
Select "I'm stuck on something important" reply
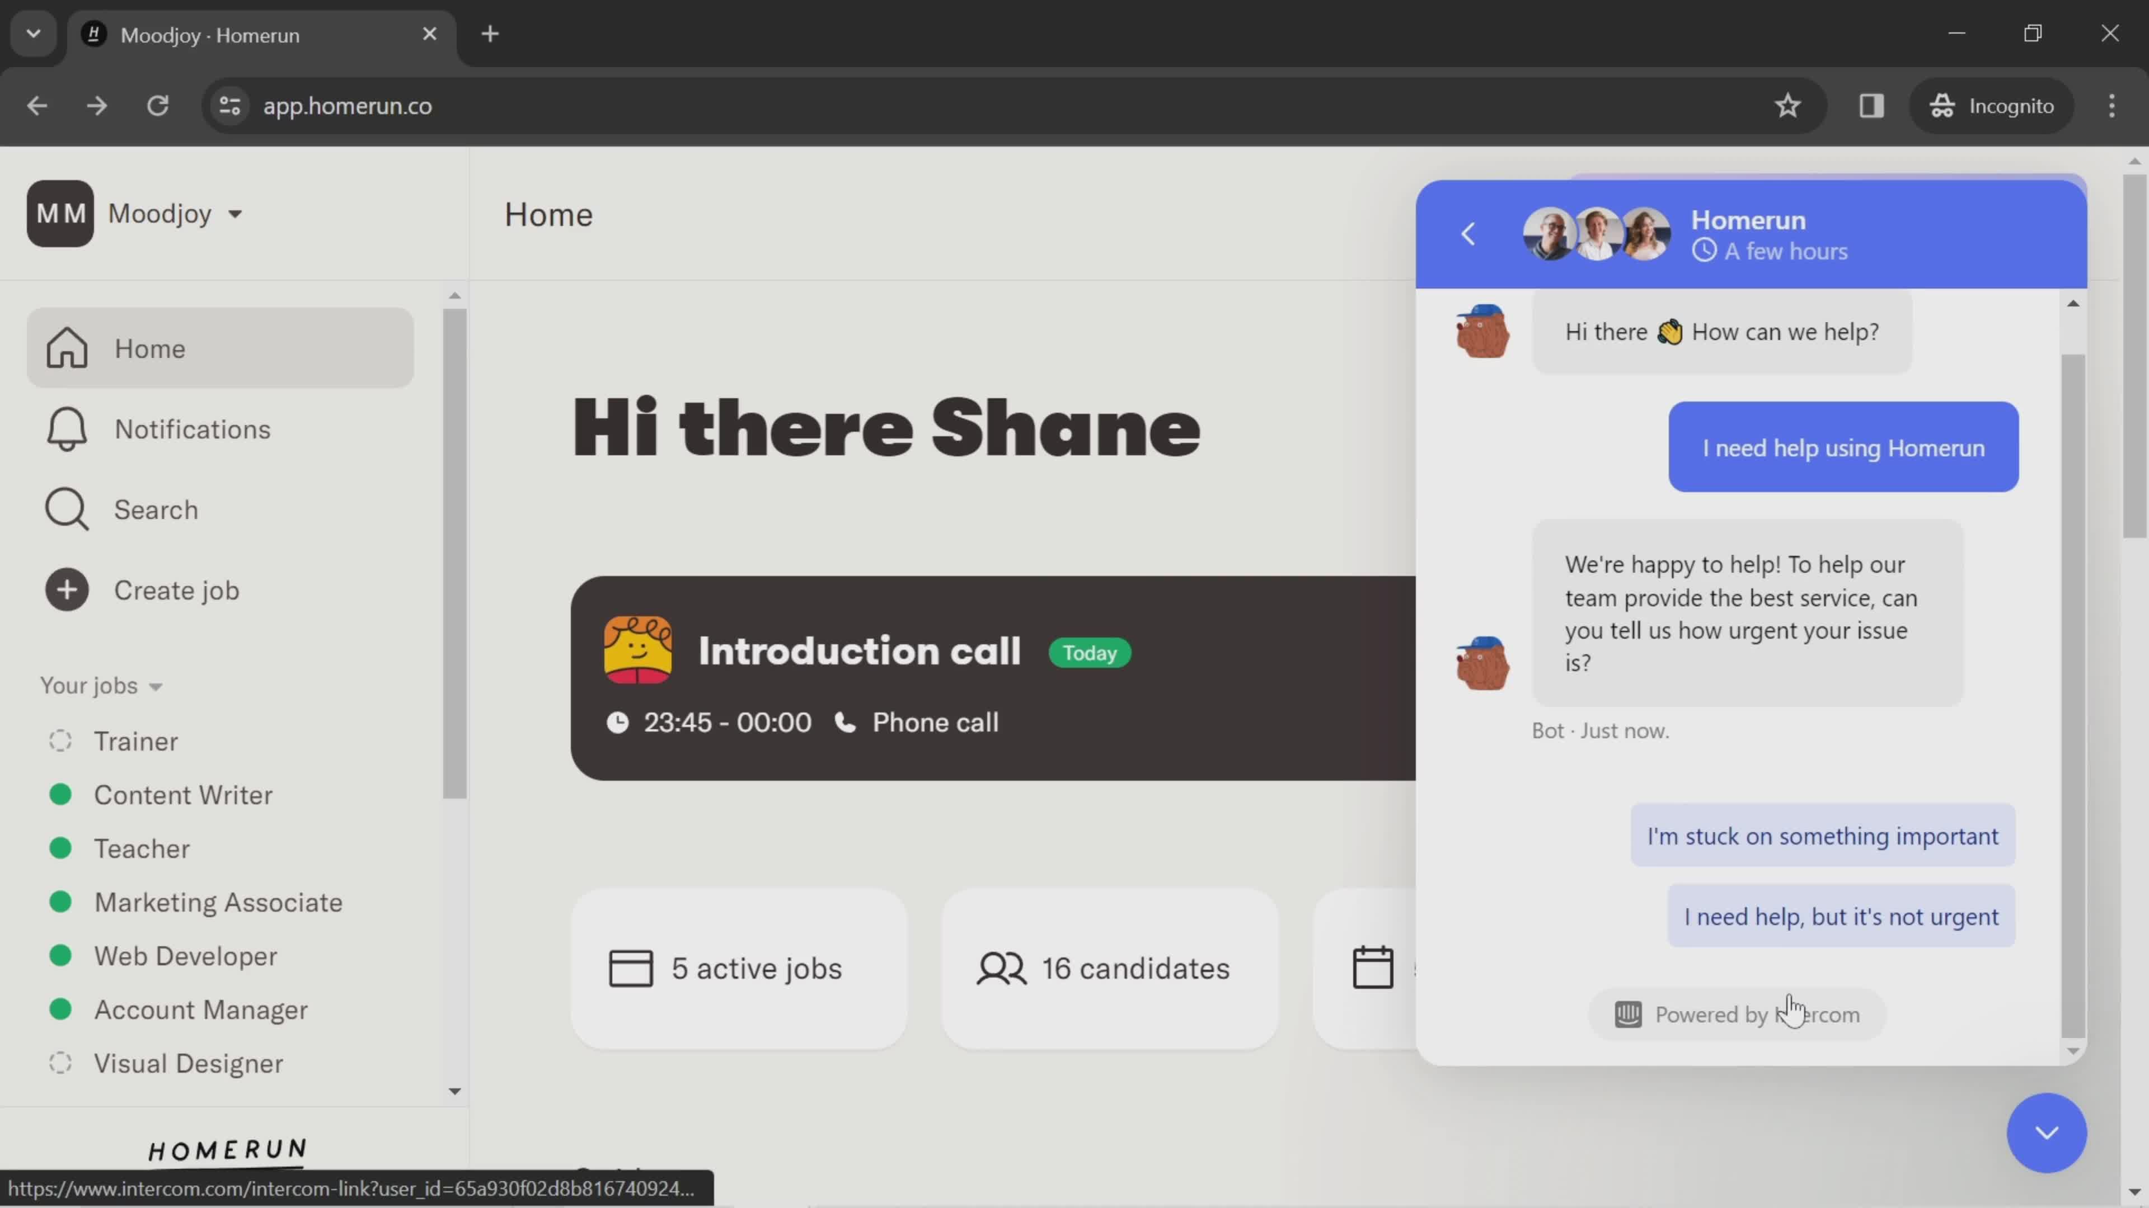point(1823,836)
